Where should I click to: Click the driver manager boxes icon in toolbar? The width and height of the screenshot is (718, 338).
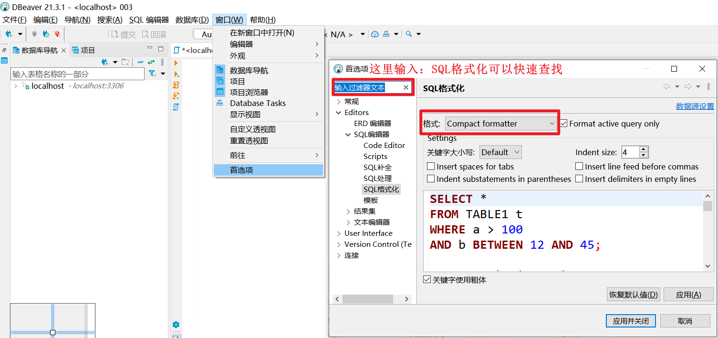point(386,34)
